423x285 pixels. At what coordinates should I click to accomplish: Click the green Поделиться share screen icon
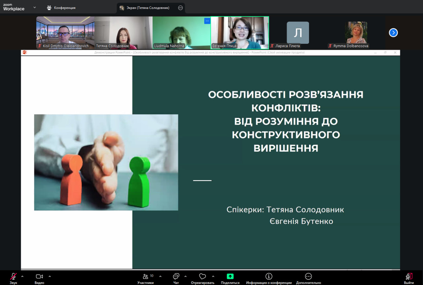[x=230, y=276]
